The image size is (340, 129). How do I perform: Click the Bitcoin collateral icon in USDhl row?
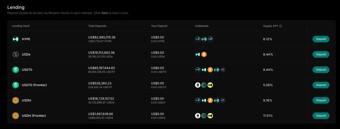coord(210,100)
